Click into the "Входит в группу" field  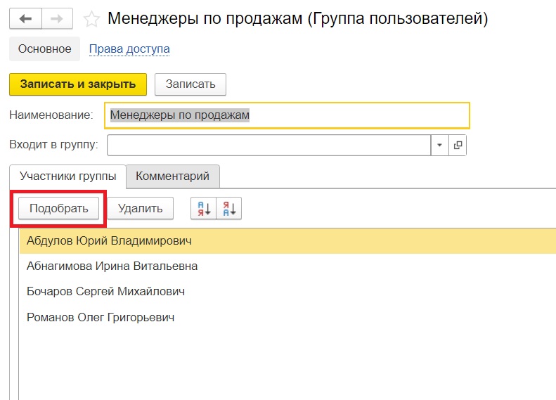269,145
